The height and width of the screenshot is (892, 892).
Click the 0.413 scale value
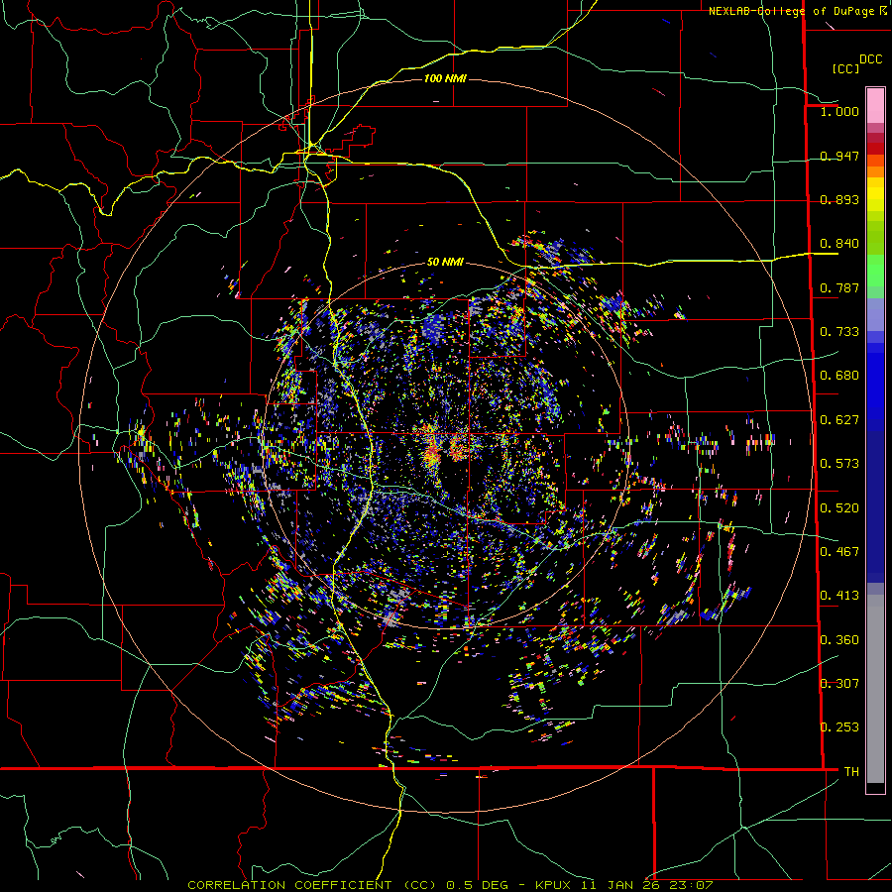tap(839, 596)
